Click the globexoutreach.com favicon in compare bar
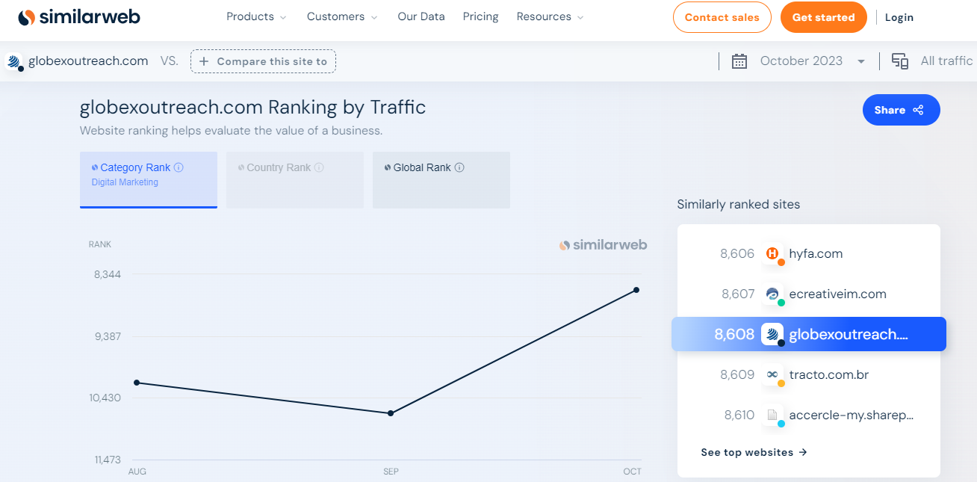977x482 pixels. coord(13,61)
